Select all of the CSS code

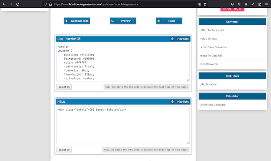pyautogui.click(x=63, y=87)
